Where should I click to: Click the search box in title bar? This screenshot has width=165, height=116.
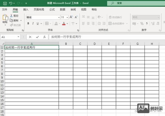pos(136,3)
